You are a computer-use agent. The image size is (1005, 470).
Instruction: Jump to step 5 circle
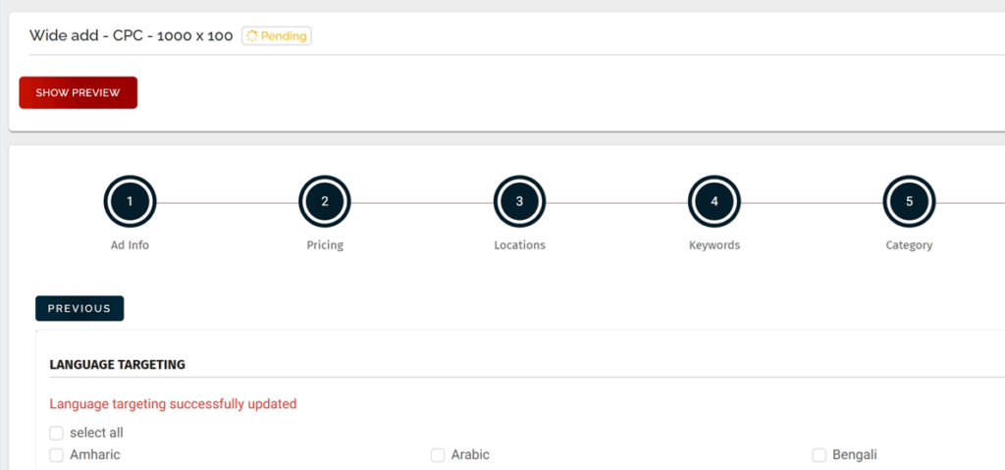(909, 201)
